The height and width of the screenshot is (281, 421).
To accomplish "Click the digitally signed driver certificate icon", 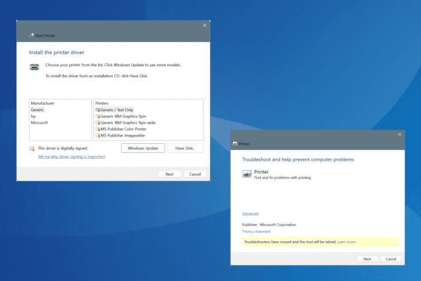I will point(32,149).
